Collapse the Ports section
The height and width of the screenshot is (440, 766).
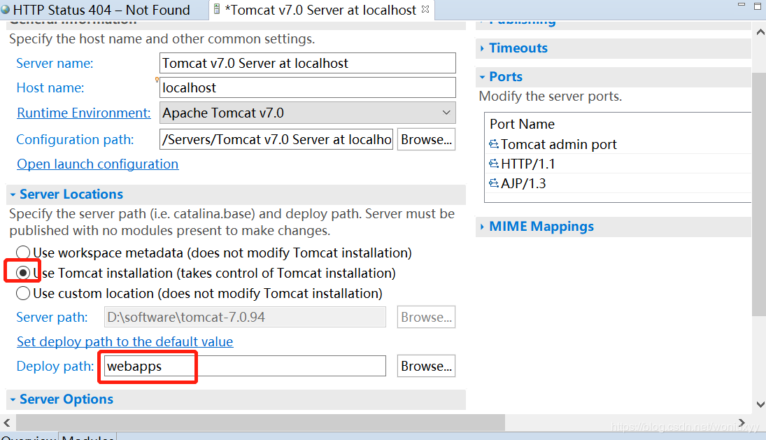coord(482,77)
